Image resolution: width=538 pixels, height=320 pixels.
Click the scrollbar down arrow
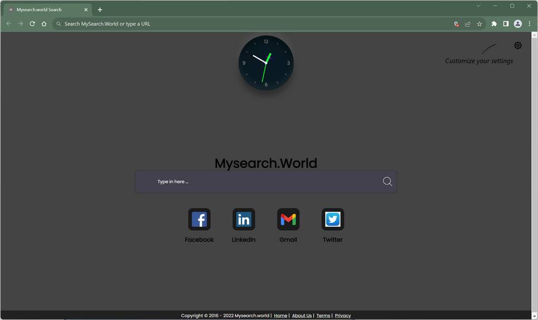click(x=534, y=316)
